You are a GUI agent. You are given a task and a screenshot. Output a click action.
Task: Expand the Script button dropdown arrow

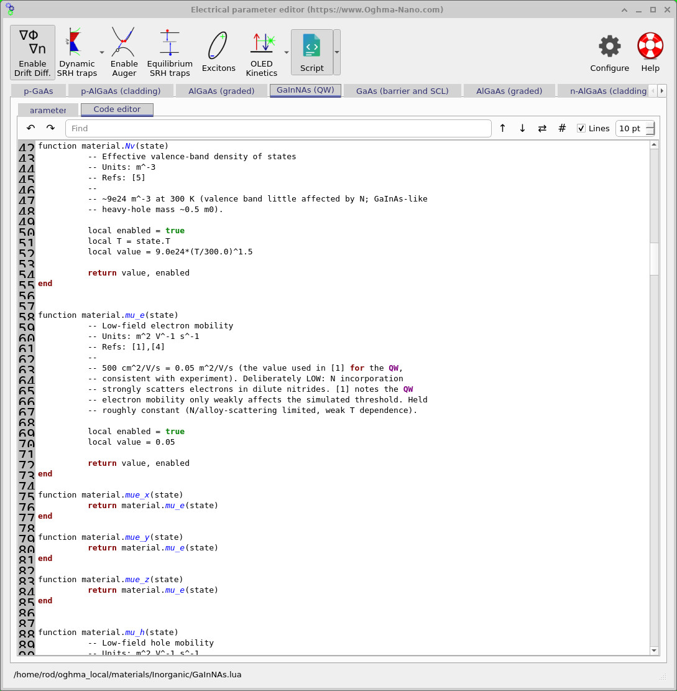[x=337, y=52]
